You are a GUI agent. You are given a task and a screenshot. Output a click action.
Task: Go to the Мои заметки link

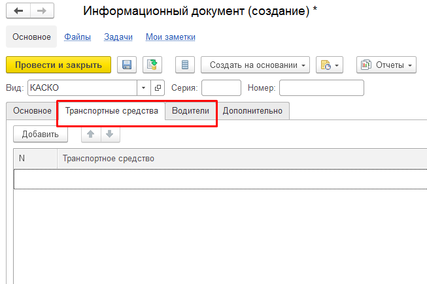[x=170, y=37]
